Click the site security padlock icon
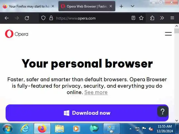This screenshot has width=179, height=134. [51, 18]
